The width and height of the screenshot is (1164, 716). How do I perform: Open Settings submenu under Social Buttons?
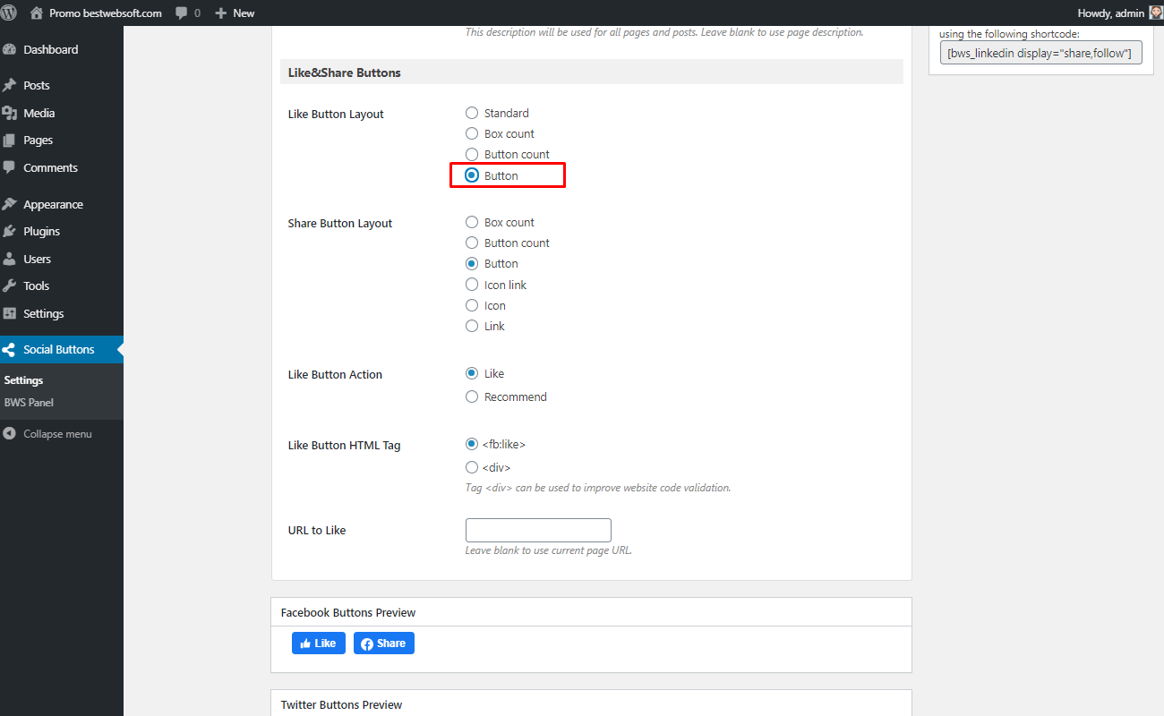tap(23, 380)
